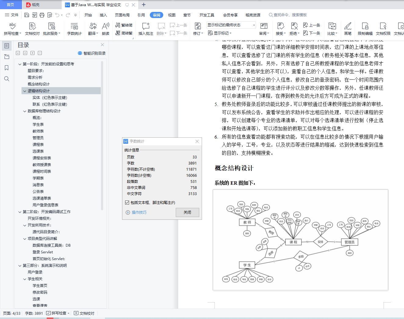Open print preview from quick toolbar
The width and height of the screenshot is (404, 319).
click(50, 15)
